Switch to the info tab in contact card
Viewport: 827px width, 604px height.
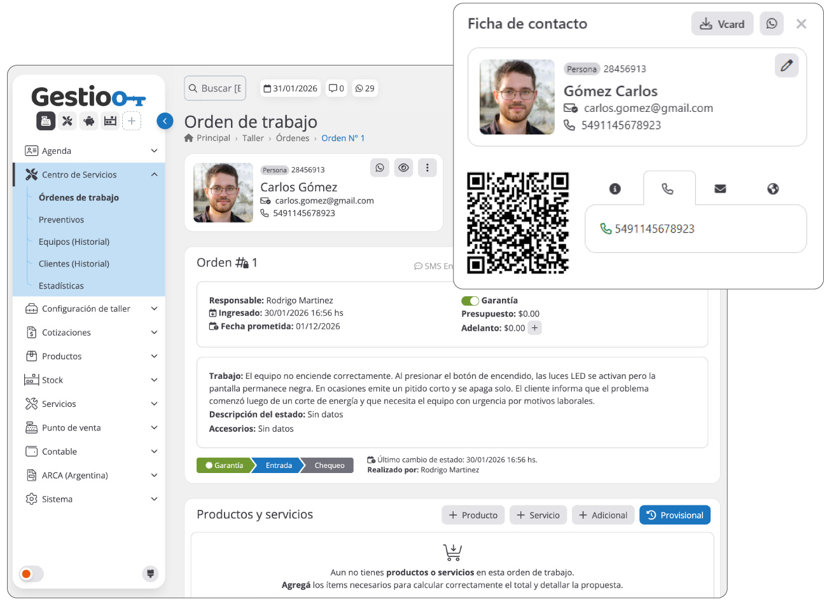[615, 189]
